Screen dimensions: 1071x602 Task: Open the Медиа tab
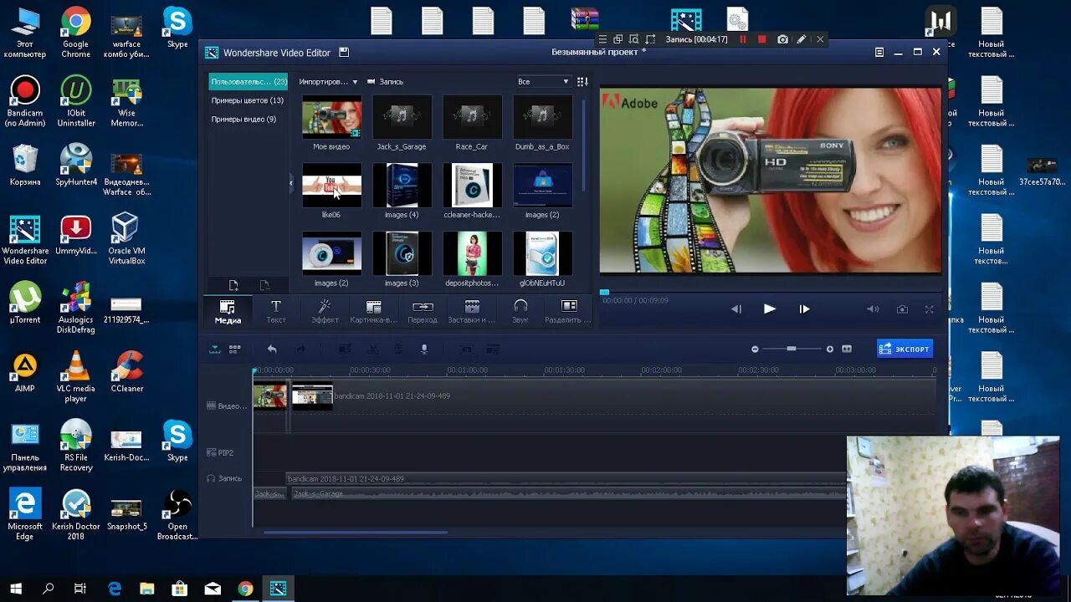tap(228, 311)
